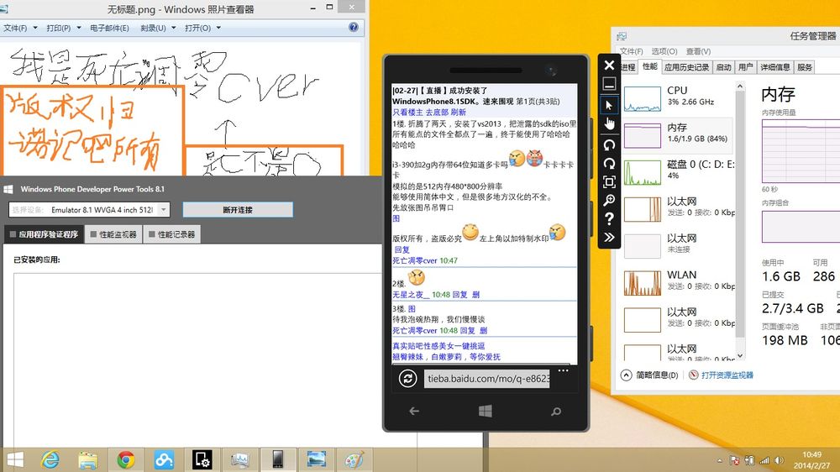
Task: Open Photo Viewer 文件(F) menu
Action: coord(20,28)
